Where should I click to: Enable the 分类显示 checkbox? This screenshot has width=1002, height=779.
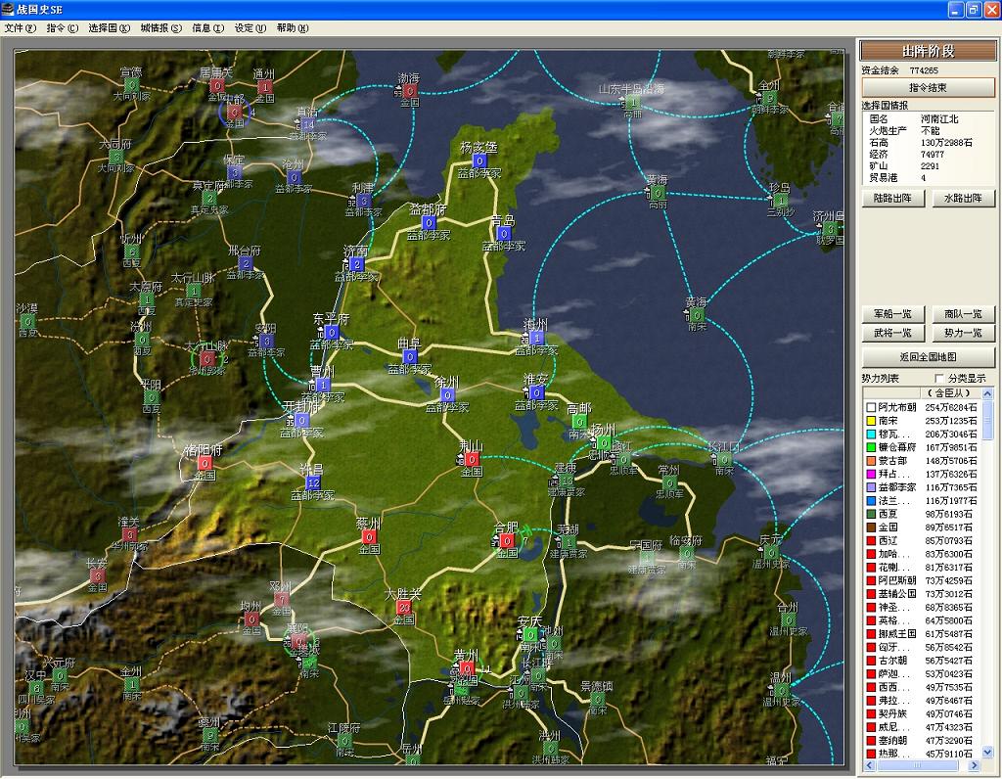click(940, 379)
